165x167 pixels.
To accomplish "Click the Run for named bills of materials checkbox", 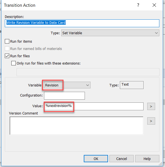I will (7, 49).
